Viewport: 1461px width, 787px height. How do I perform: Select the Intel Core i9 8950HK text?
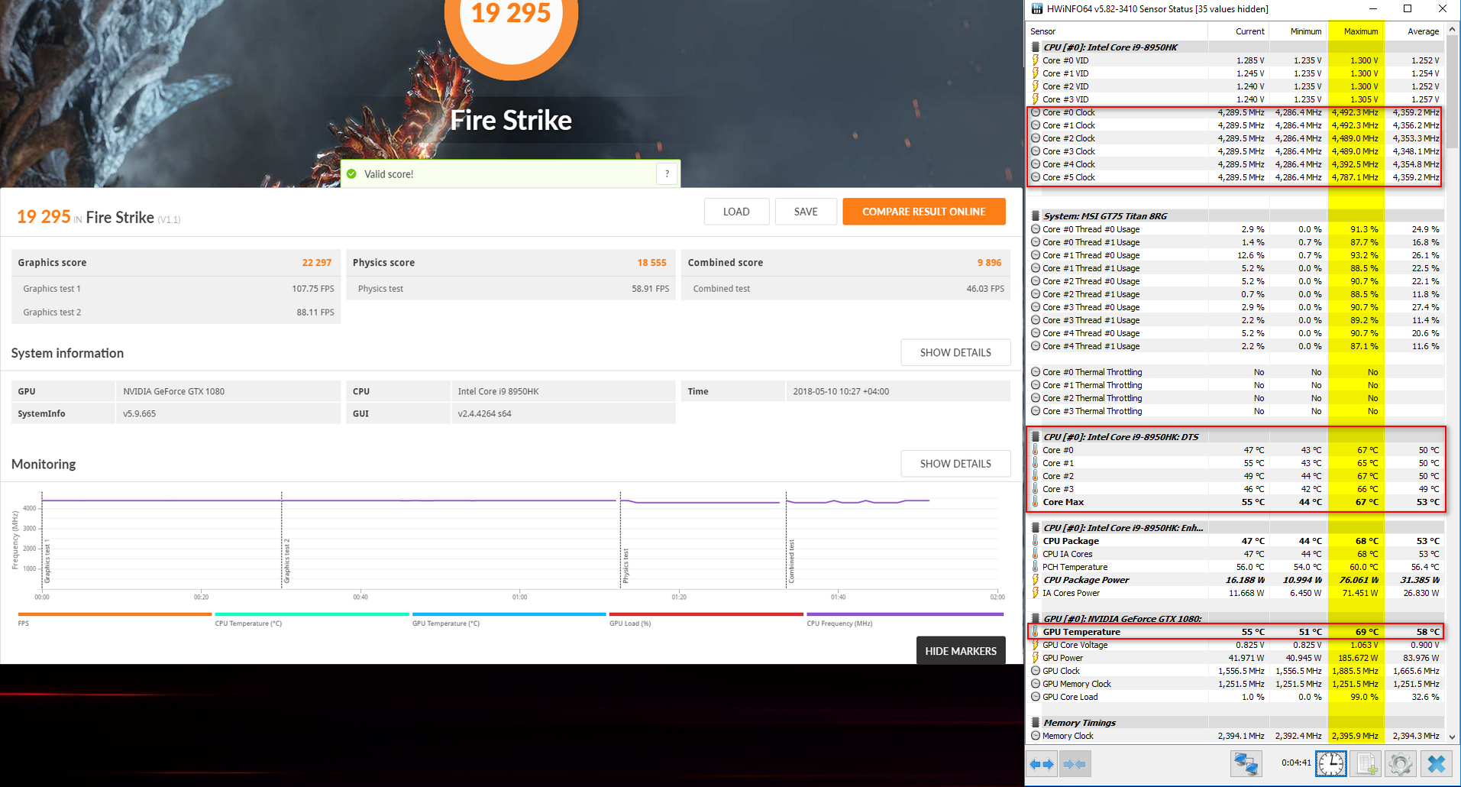tap(498, 391)
